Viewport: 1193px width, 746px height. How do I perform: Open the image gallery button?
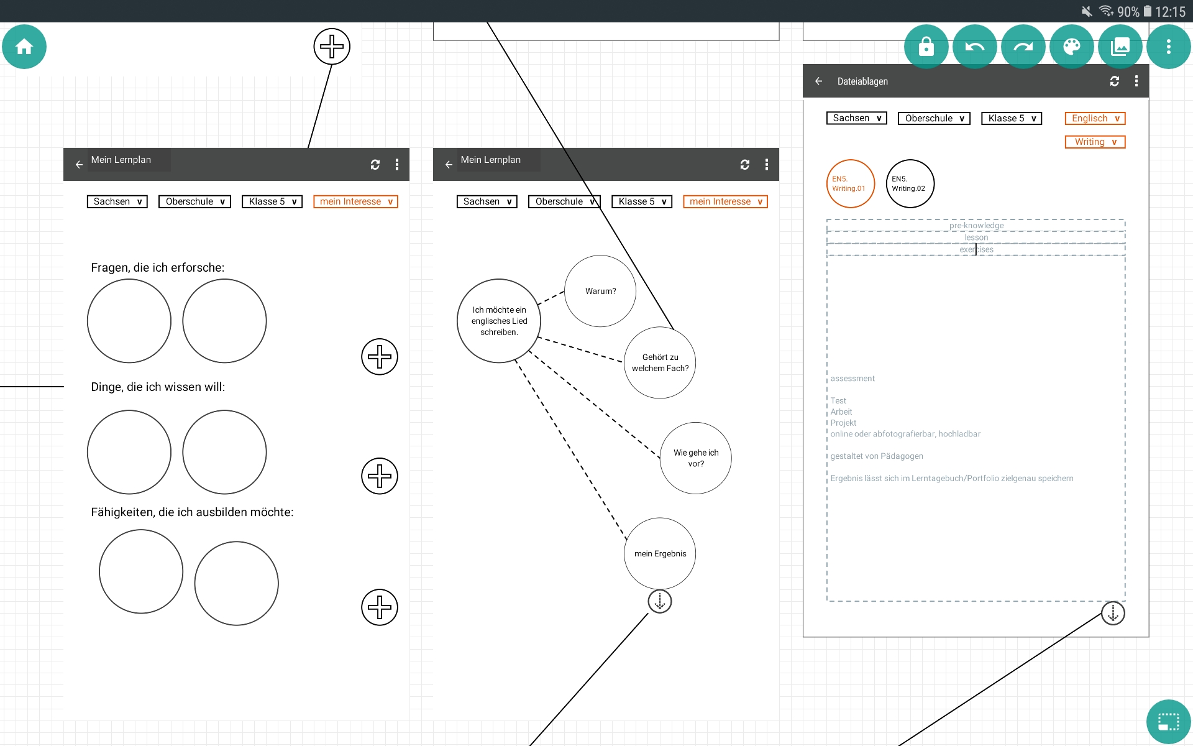(1120, 47)
